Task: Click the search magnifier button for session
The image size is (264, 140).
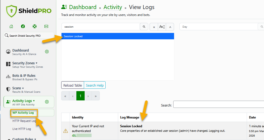Action: tap(144, 27)
